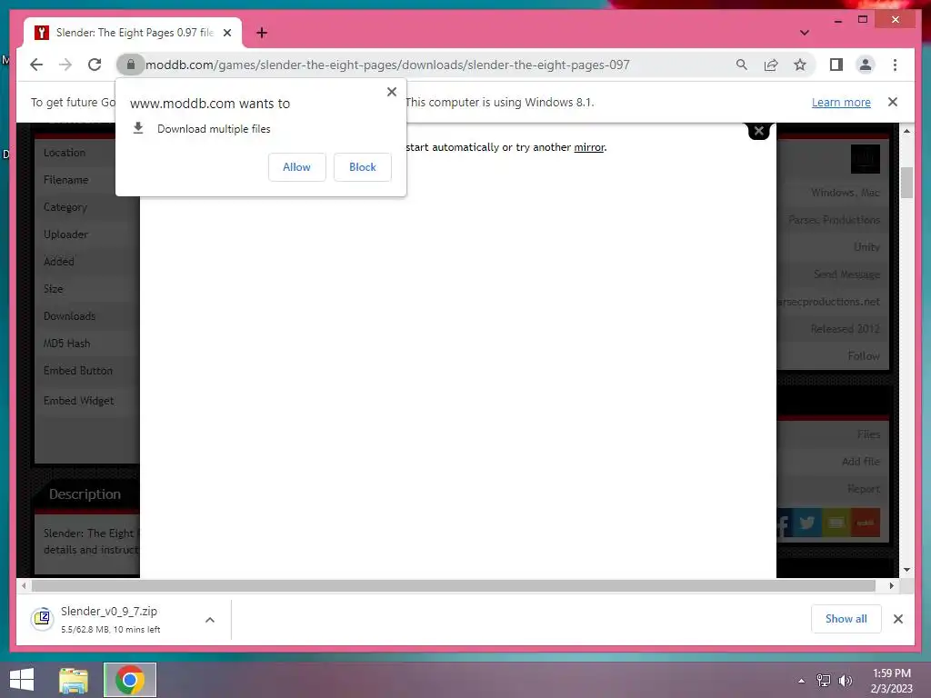Image resolution: width=931 pixels, height=698 pixels.
Task: Click the Learn more link
Action: [x=841, y=102]
